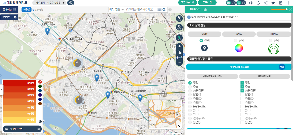293x135 pixels.
Task: Click the report document icon
Action: click(281, 3)
